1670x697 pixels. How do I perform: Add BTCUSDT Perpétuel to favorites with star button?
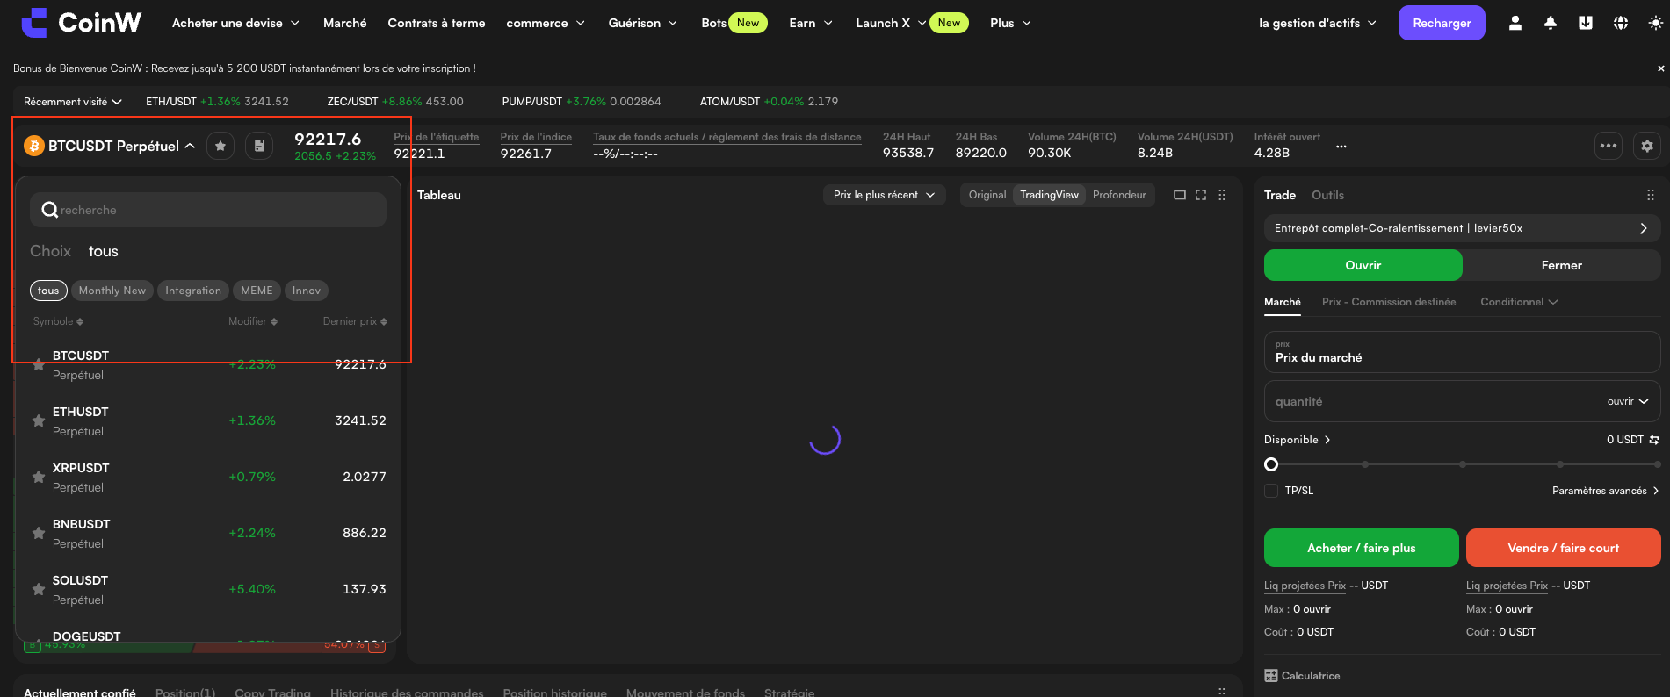pos(220,146)
